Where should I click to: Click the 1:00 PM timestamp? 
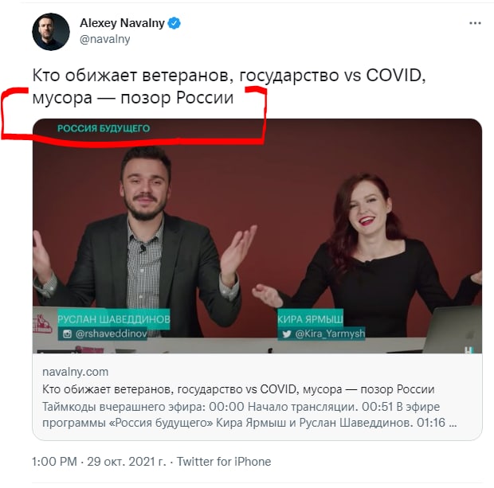[x=54, y=462]
